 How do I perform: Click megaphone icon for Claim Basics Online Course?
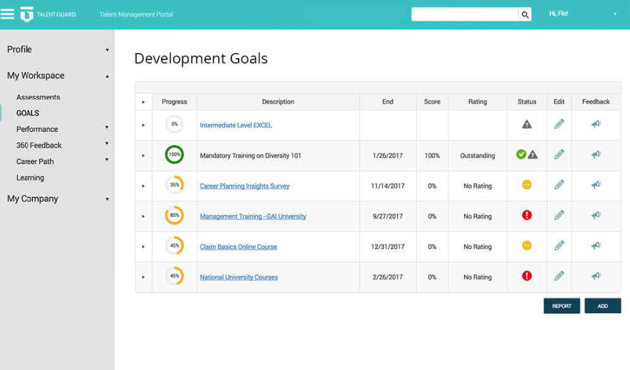pos(596,246)
